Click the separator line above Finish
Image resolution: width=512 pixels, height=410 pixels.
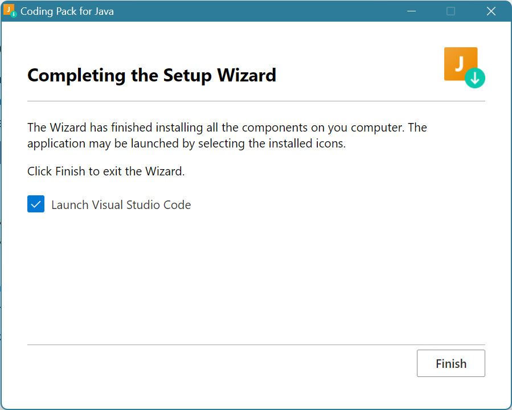tap(256, 345)
